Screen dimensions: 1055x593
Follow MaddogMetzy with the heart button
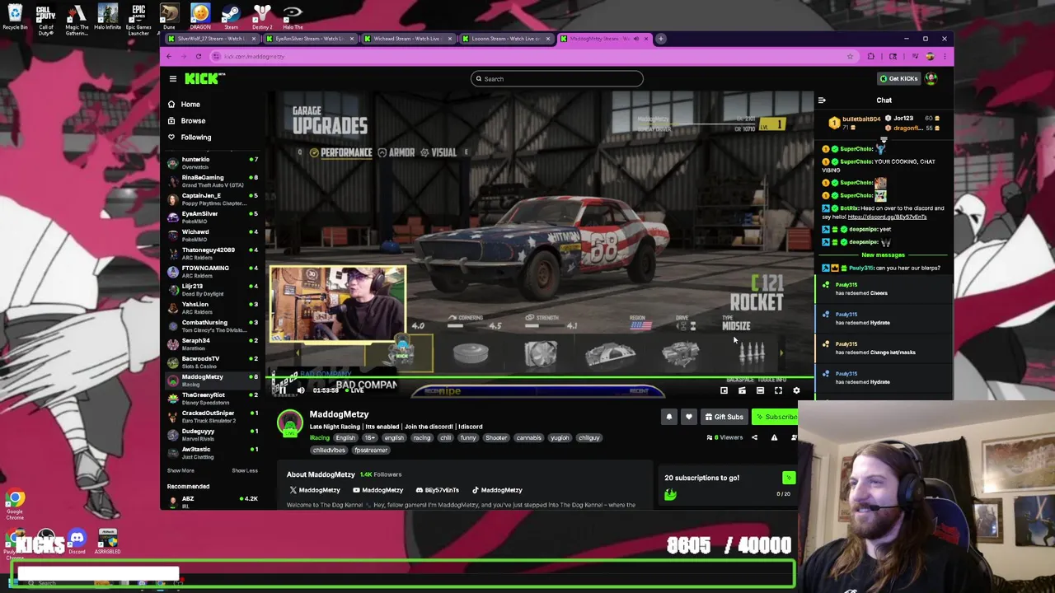(689, 417)
